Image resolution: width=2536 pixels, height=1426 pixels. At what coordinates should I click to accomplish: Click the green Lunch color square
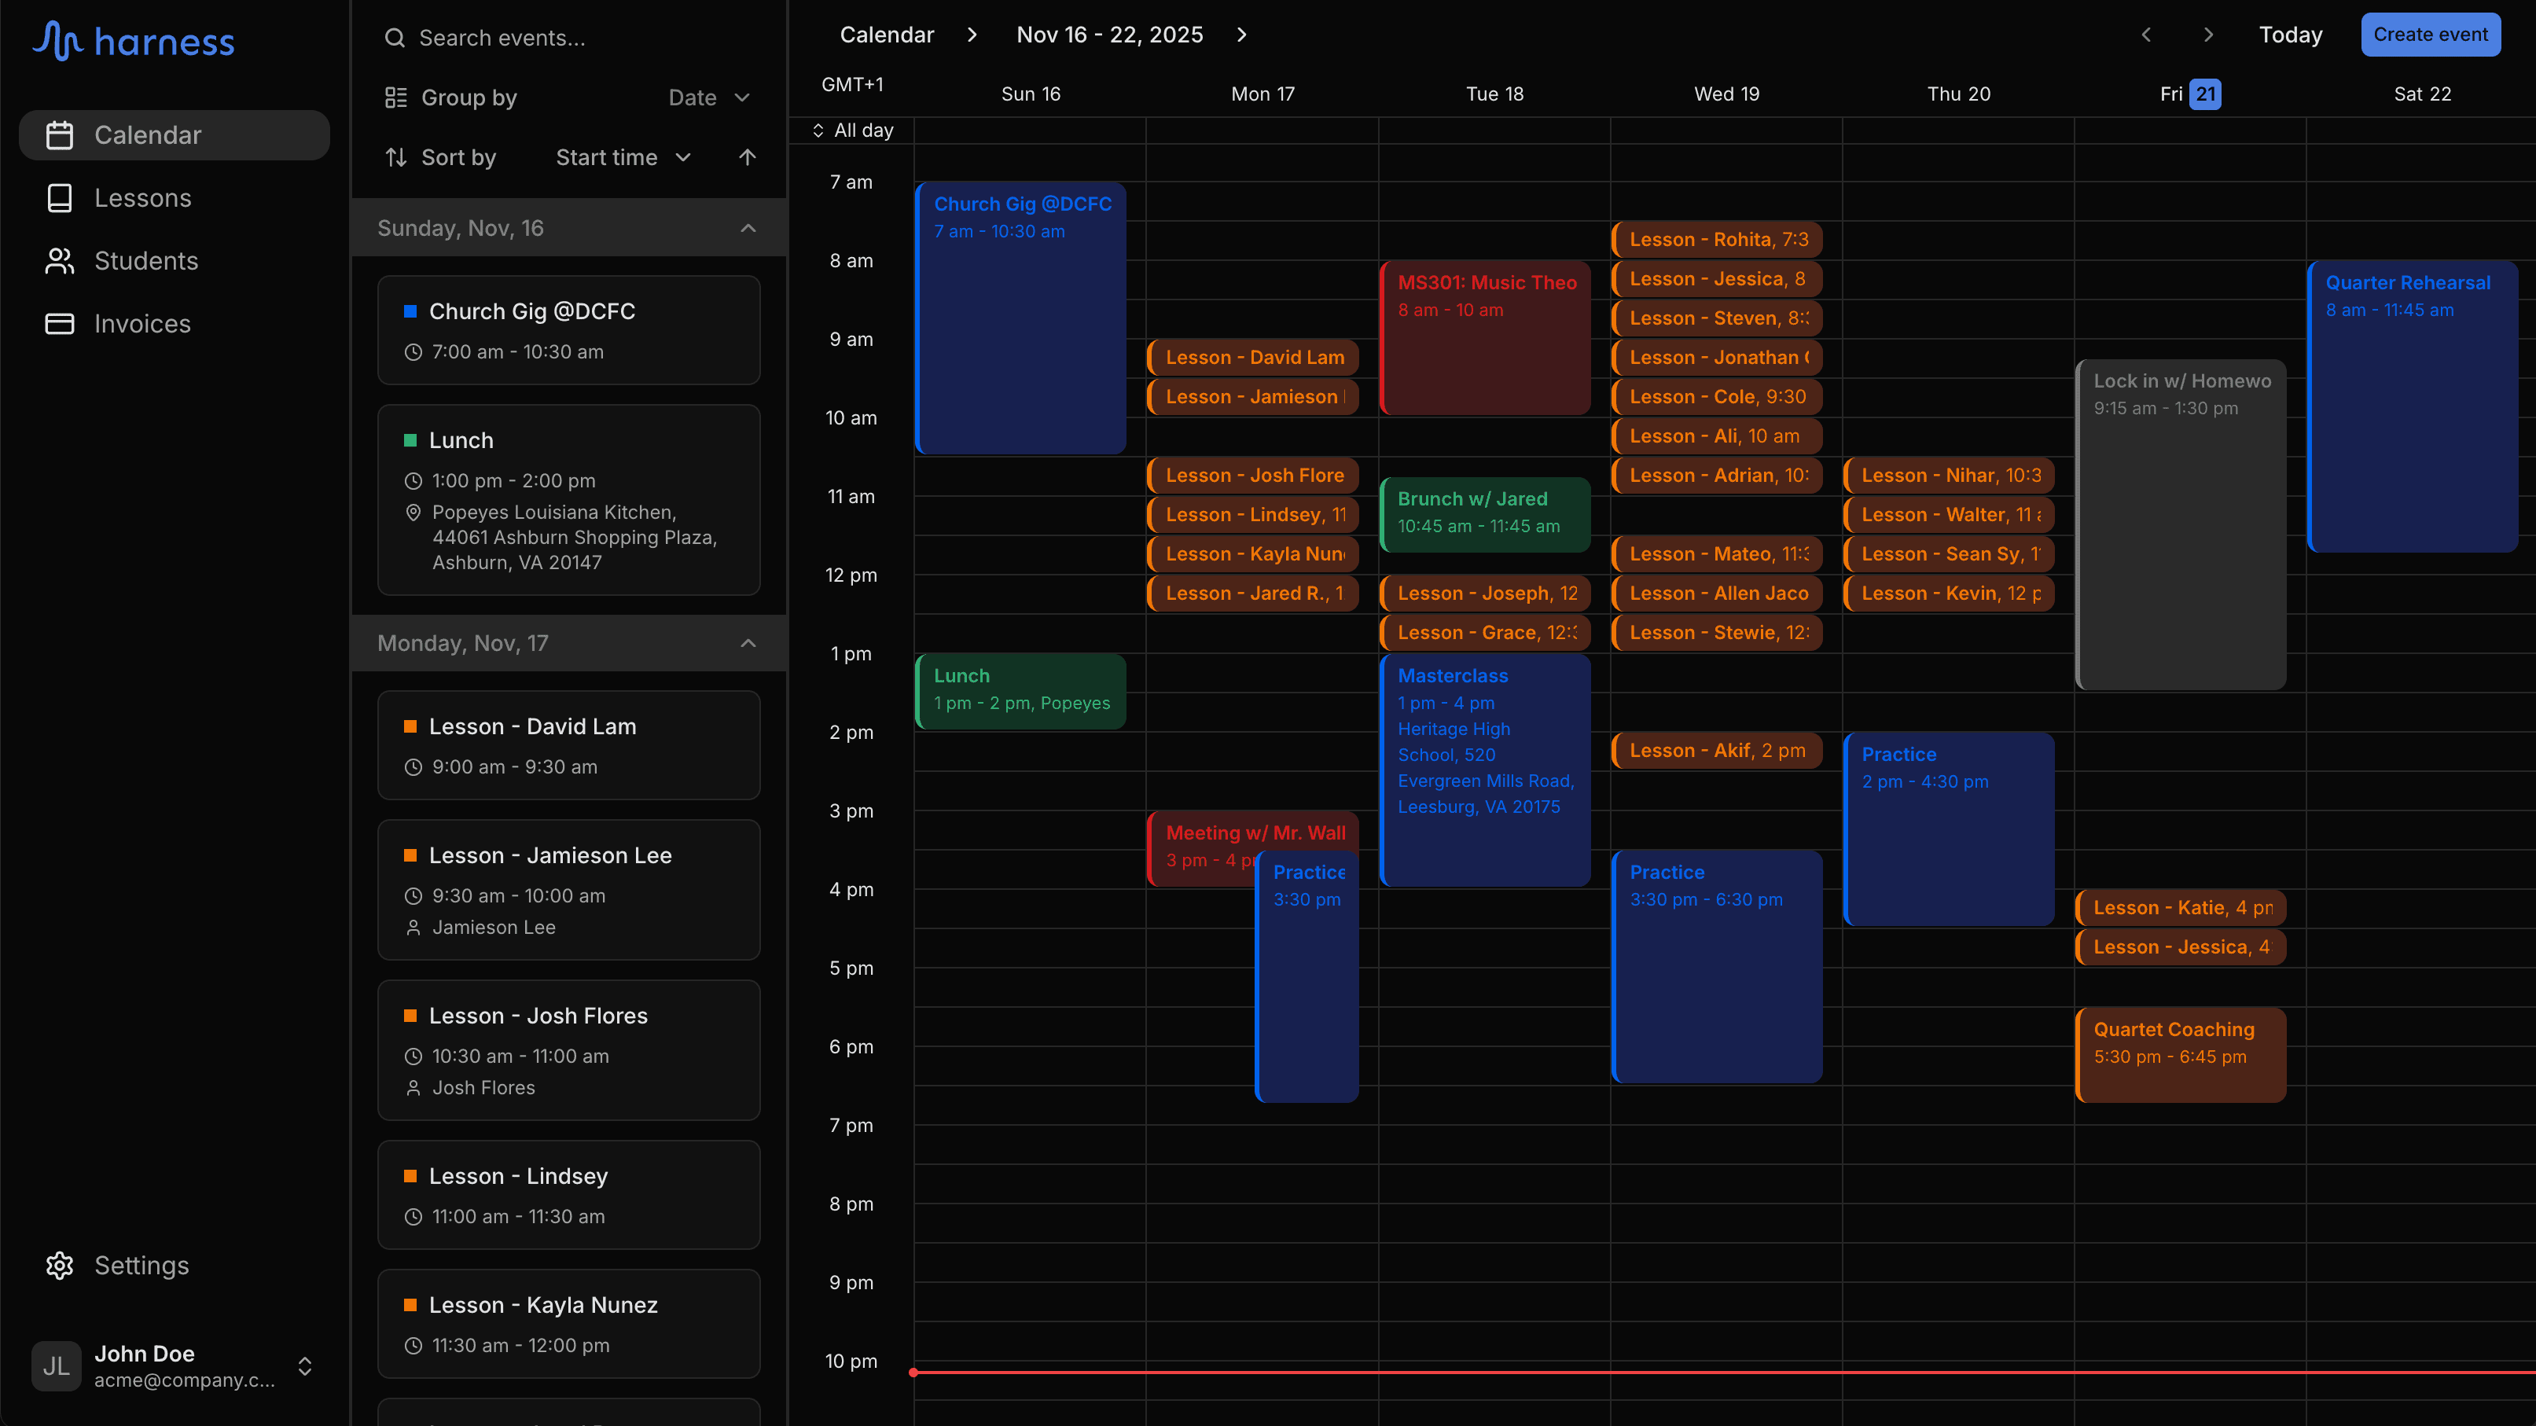click(410, 441)
